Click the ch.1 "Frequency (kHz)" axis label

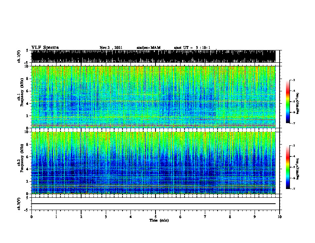(22, 92)
